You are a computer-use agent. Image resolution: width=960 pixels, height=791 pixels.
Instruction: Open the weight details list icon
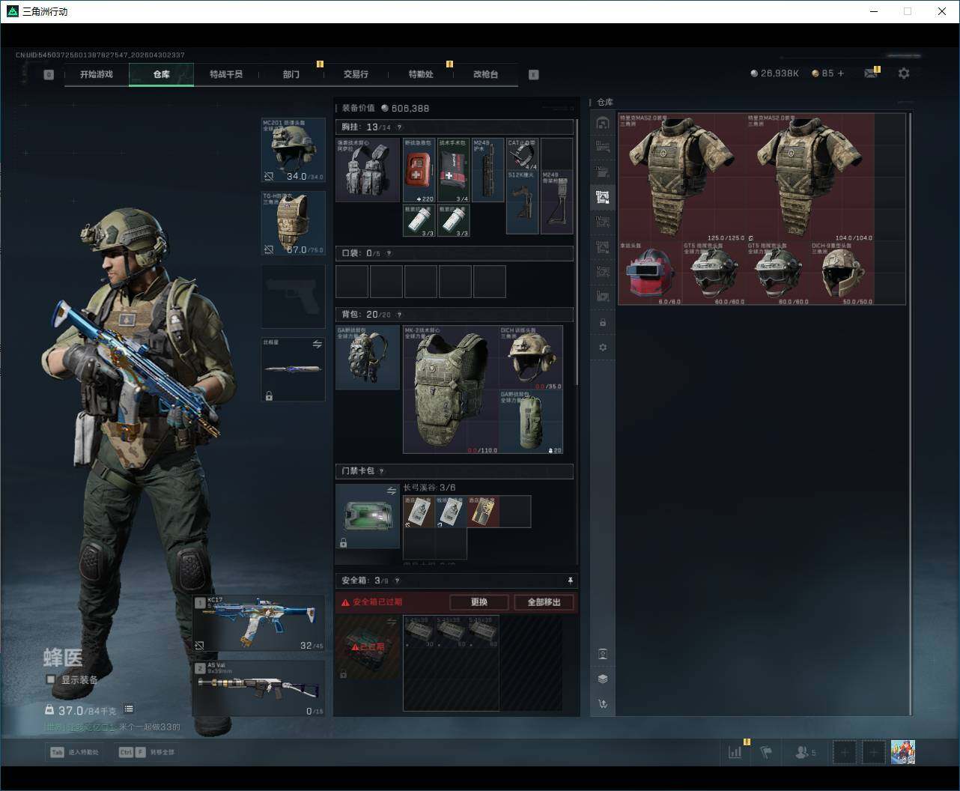129,709
